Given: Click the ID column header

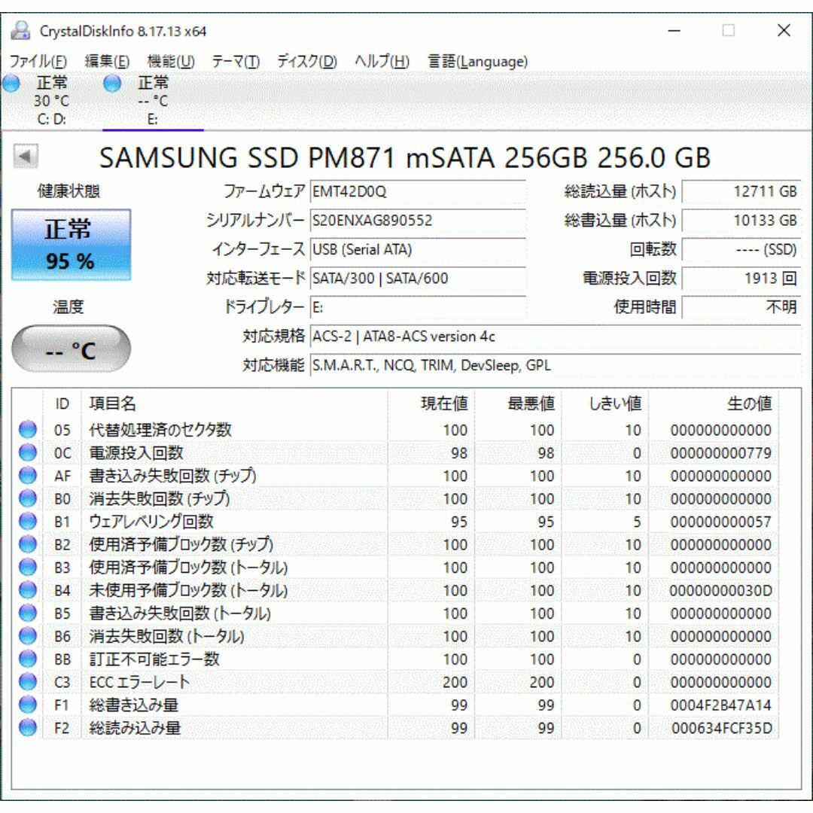Looking at the screenshot, I should 62,403.
